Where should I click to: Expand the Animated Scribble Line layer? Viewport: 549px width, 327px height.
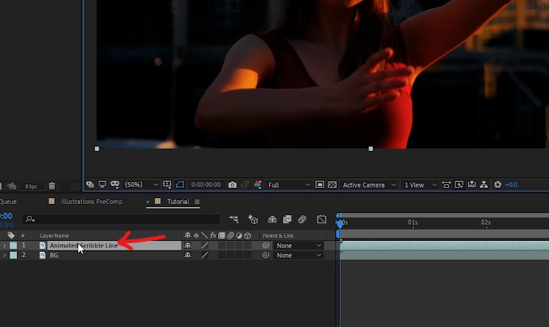[4, 246]
